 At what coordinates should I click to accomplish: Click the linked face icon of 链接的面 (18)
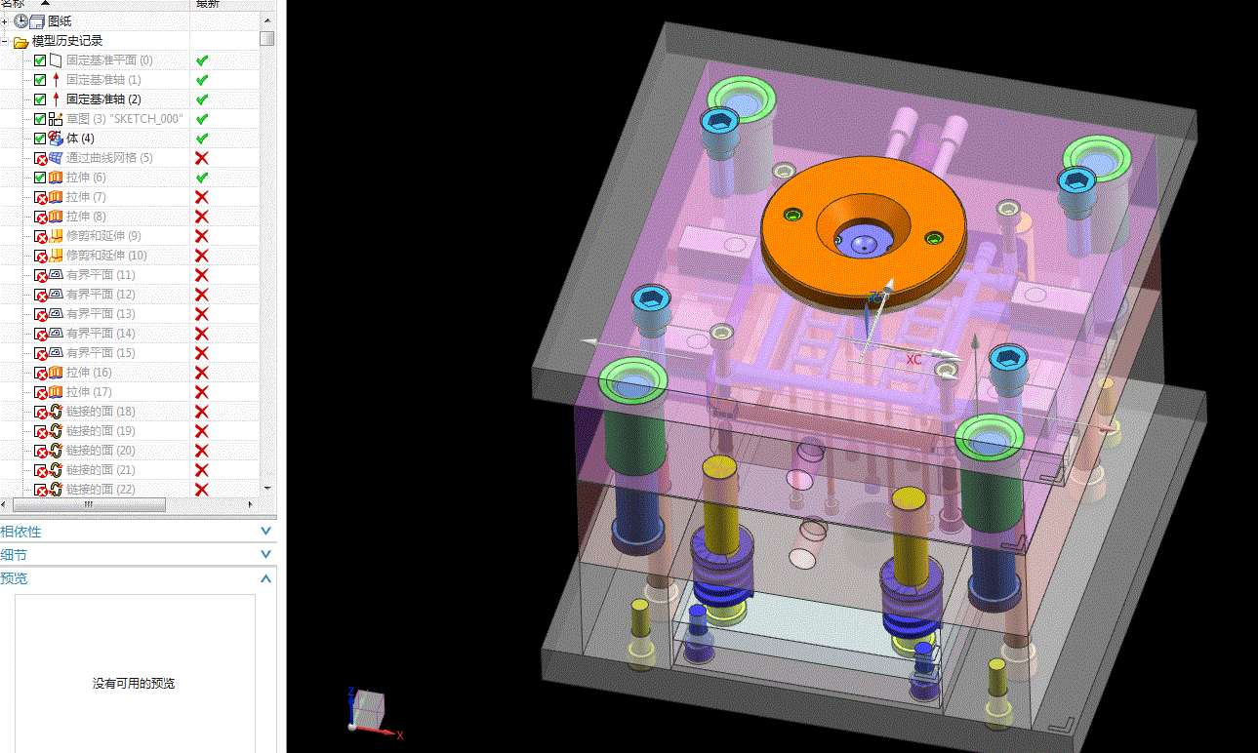pos(56,412)
